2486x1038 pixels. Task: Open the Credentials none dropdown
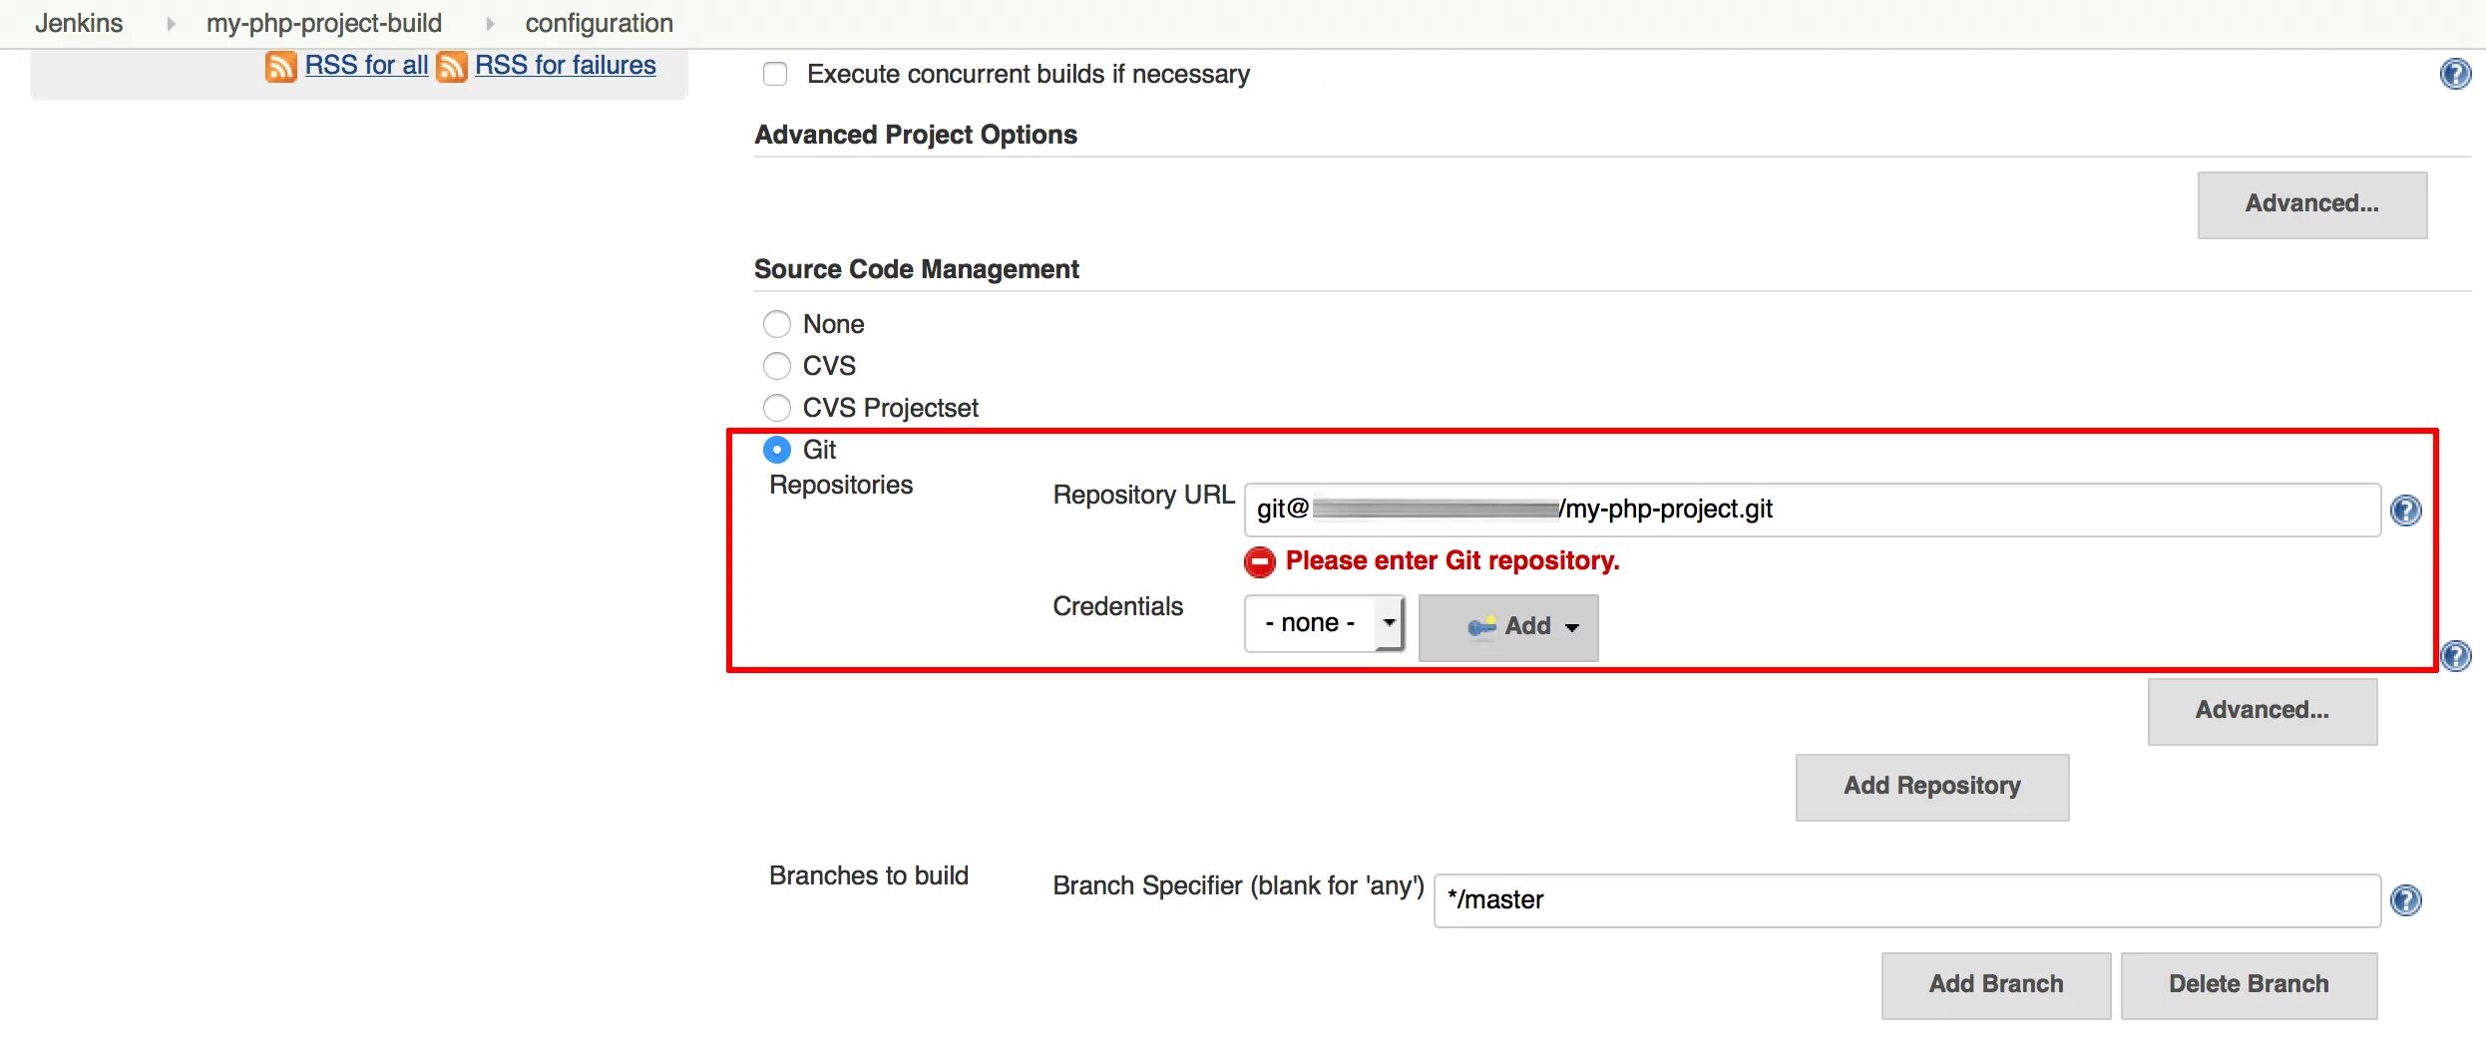click(x=1323, y=623)
